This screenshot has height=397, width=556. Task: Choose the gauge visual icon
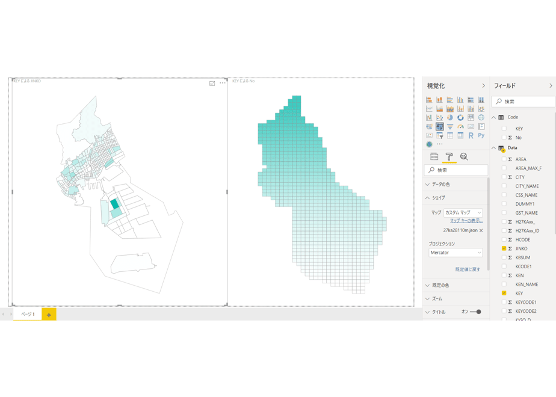(x=460, y=126)
